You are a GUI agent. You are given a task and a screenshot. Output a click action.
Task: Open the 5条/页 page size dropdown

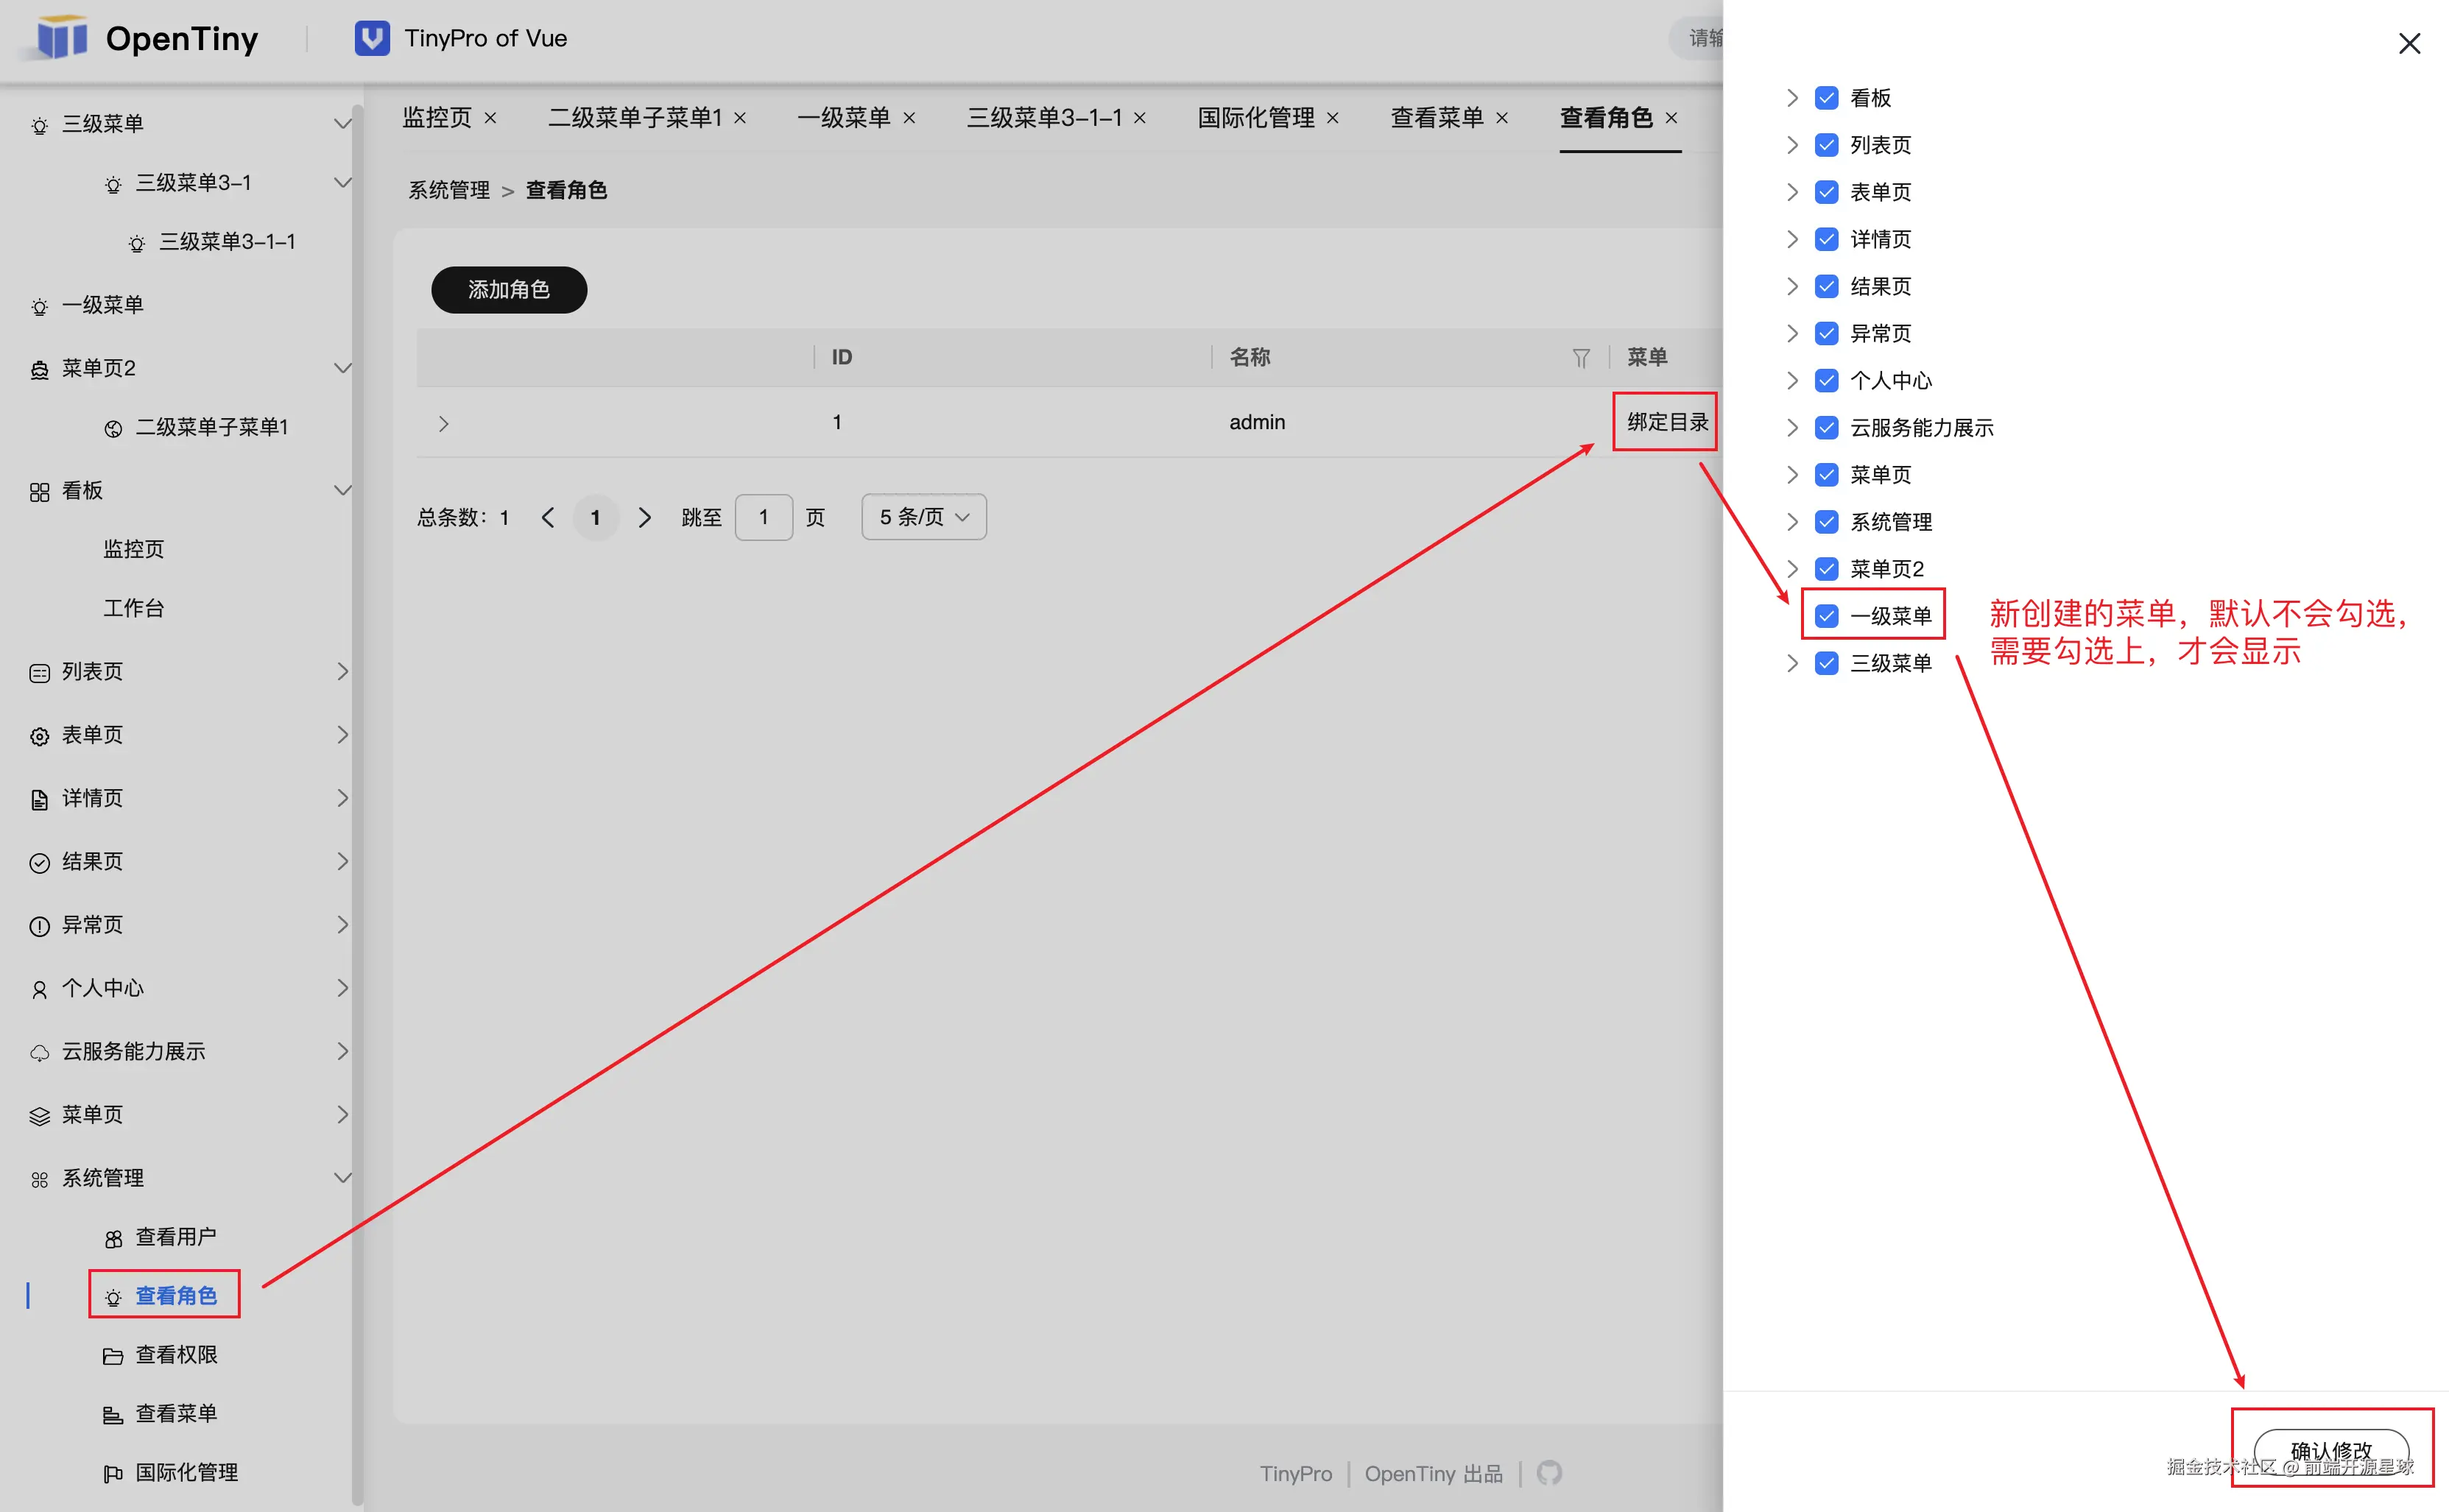tap(922, 517)
